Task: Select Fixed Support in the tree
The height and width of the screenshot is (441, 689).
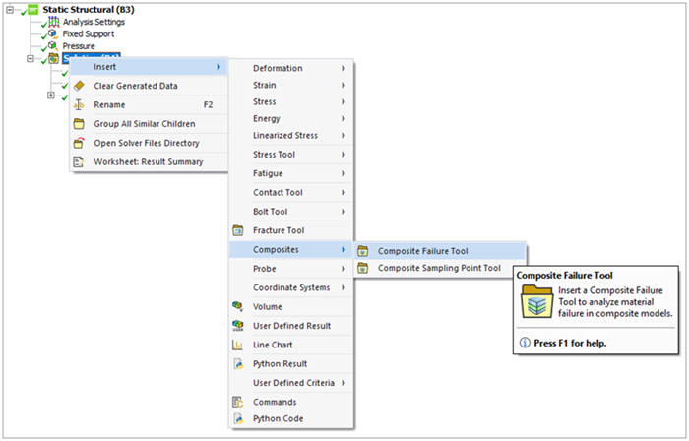Action: click(x=88, y=33)
